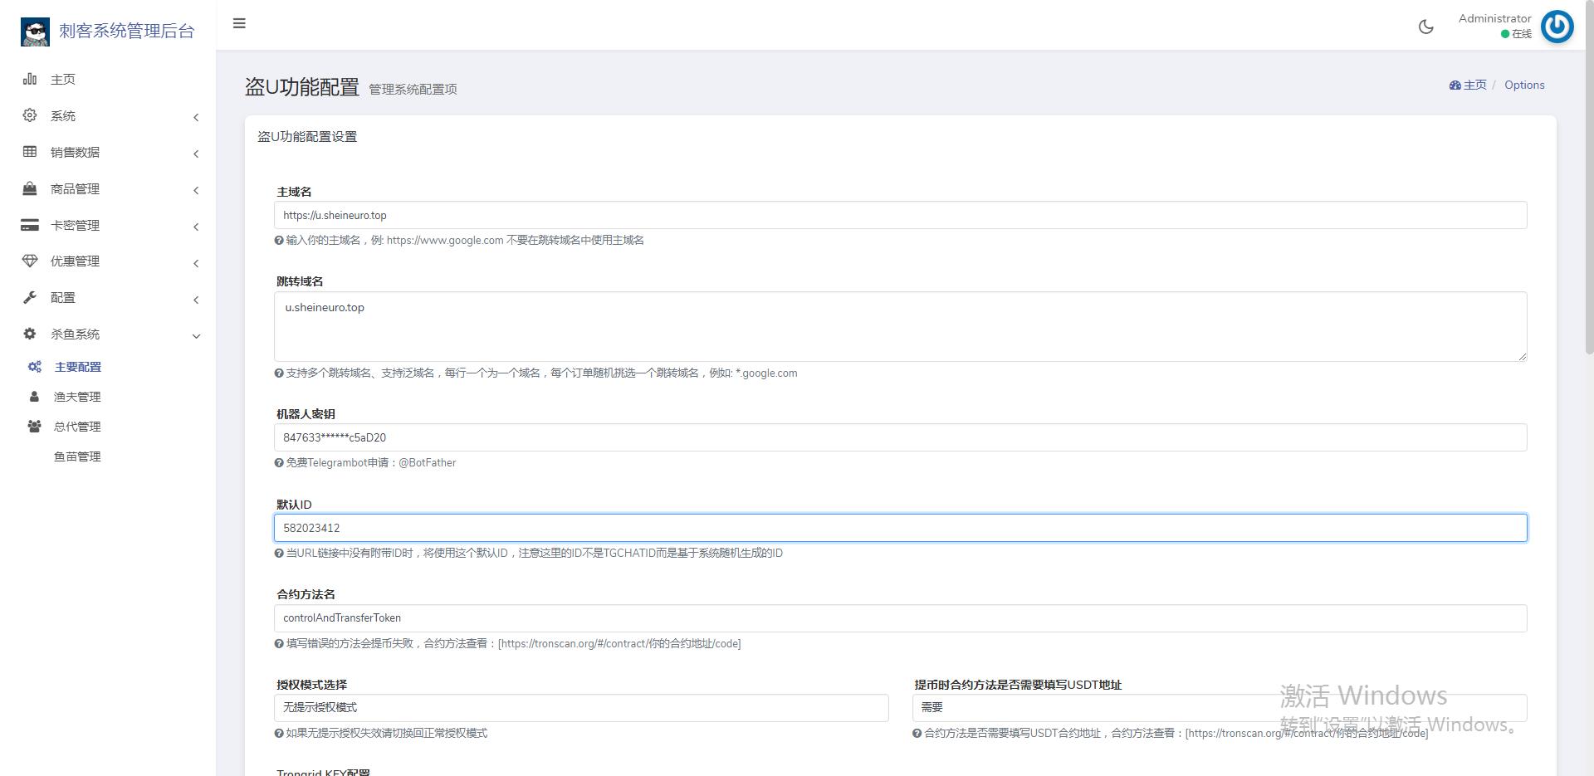Click the Administrator avatar power icon
Viewport: 1594px width, 776px height.
(x=1557, y=27)
